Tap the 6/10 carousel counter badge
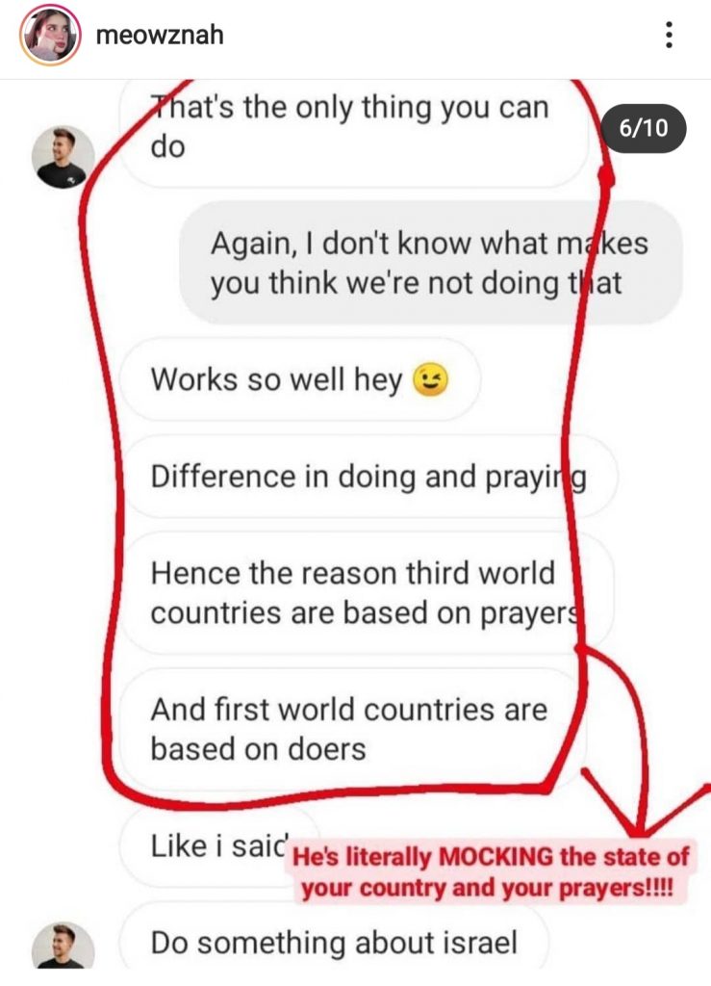The image size is (711, 986). 643,128
